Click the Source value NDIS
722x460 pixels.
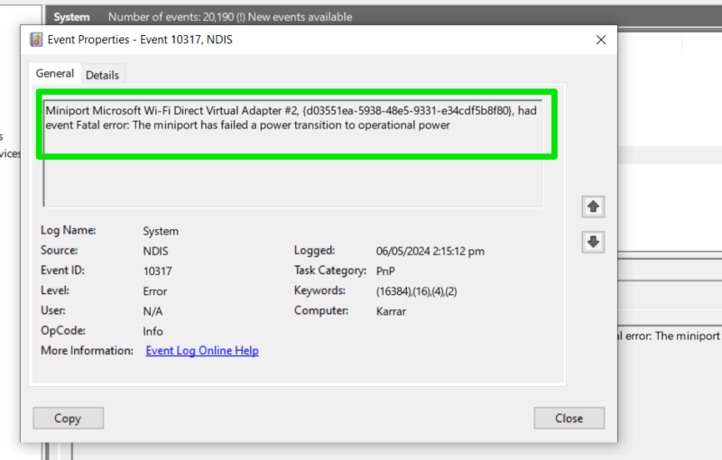155,251
